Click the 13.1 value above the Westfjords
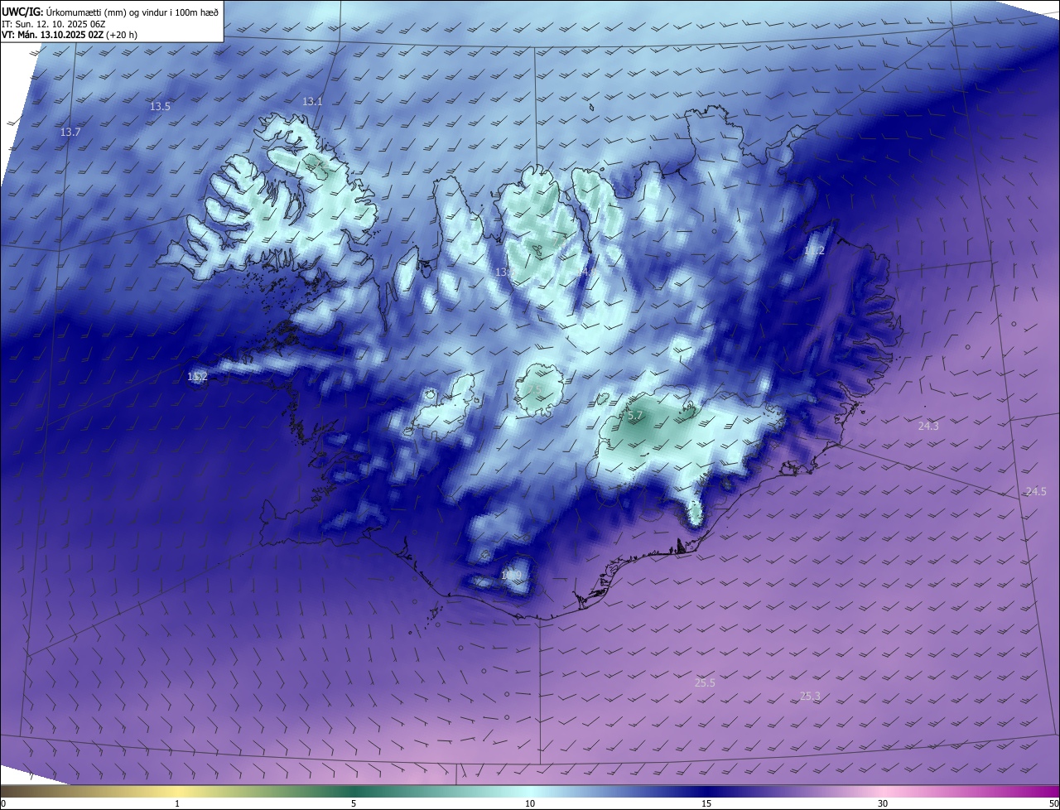The image size is (1060, 810). 312,101
